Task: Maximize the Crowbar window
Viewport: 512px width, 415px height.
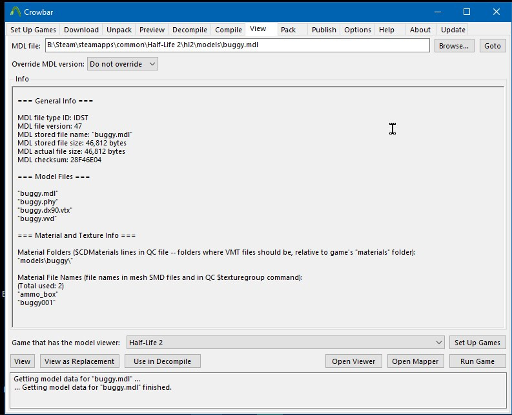Action: point(467,12)
